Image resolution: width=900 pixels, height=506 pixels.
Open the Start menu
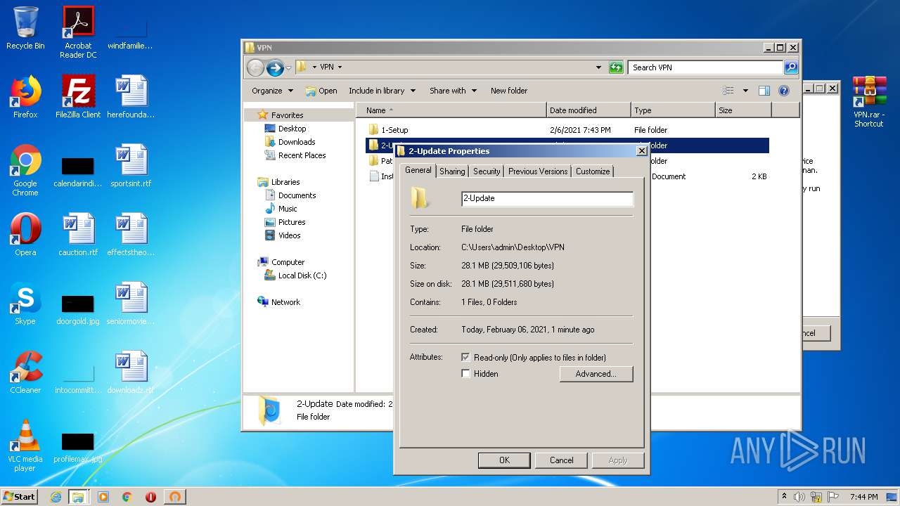click(x=20, y=497)
